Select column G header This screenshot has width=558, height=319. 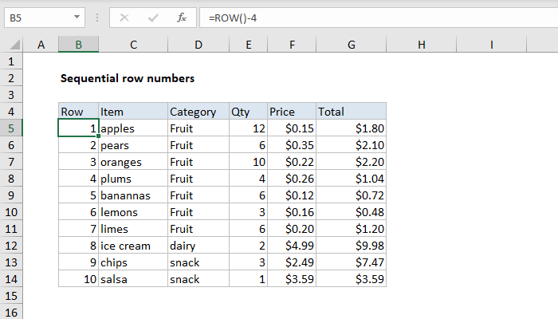[x=352, y=45]
